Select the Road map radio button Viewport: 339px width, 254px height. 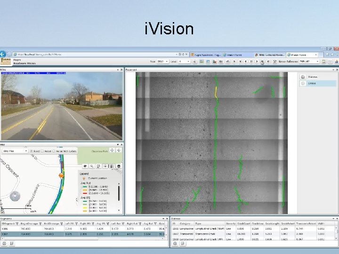coord(32,151)
